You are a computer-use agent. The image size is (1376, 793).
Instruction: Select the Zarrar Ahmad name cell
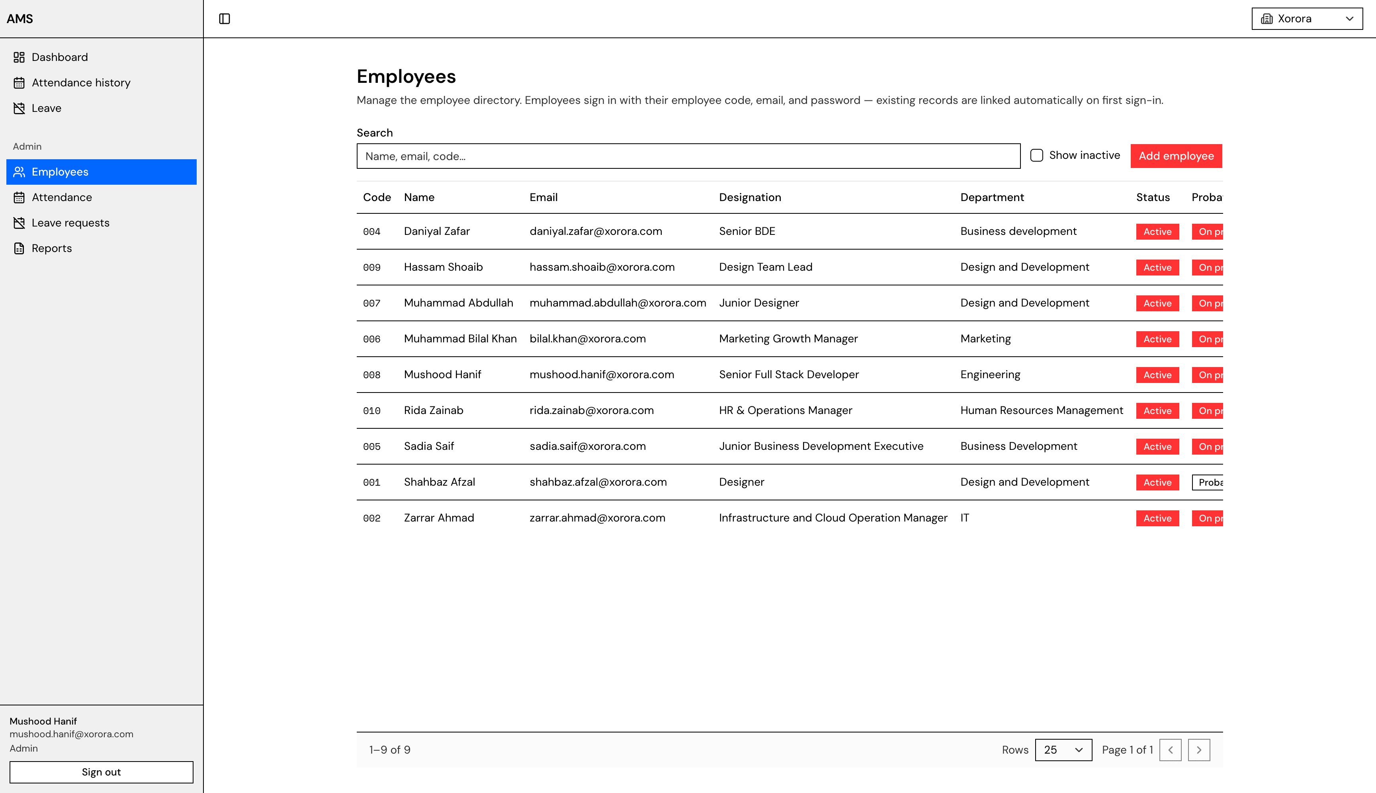tap(438, 518)
